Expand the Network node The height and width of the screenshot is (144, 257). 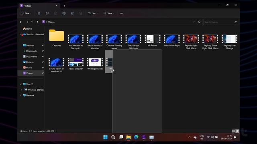(20, 95)
